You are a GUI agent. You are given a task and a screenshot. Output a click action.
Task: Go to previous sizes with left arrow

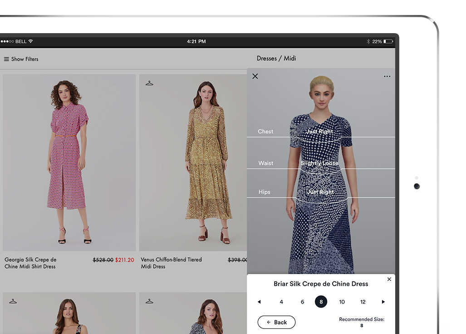[259, 302]
